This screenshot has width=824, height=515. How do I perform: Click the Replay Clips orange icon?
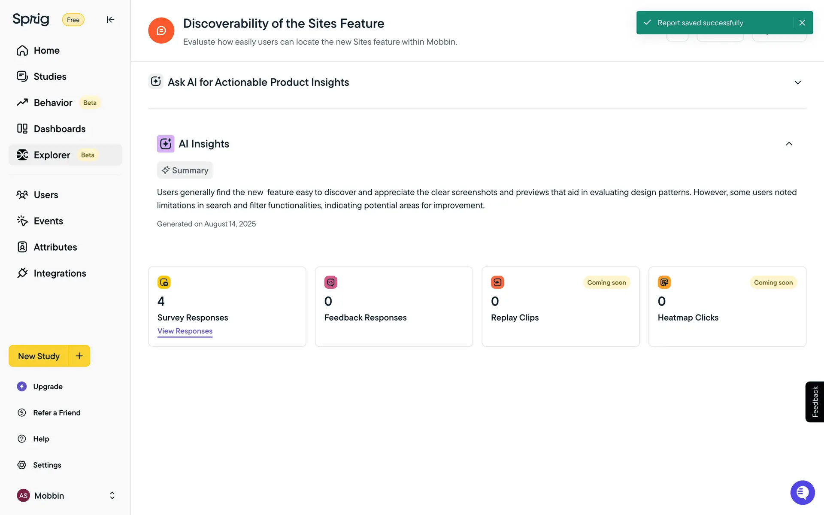click(x=497, y=282)
